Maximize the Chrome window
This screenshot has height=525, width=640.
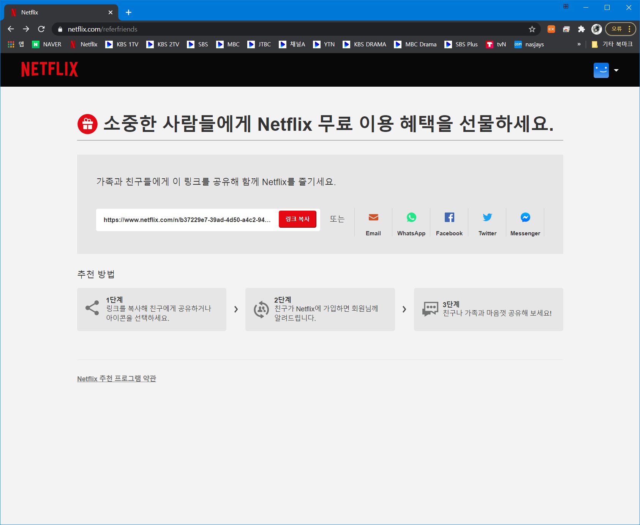click(x=607, y=8)
